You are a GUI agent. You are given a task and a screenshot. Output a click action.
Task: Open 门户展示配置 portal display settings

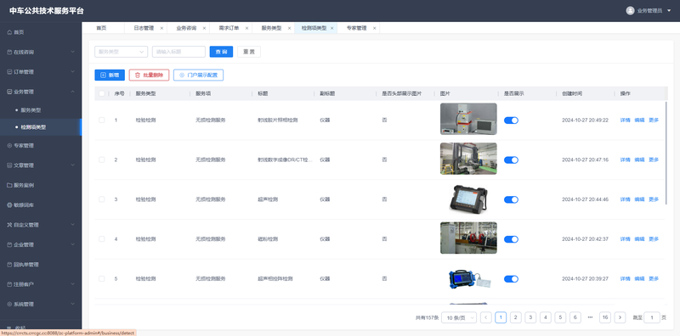pos(198,75)
